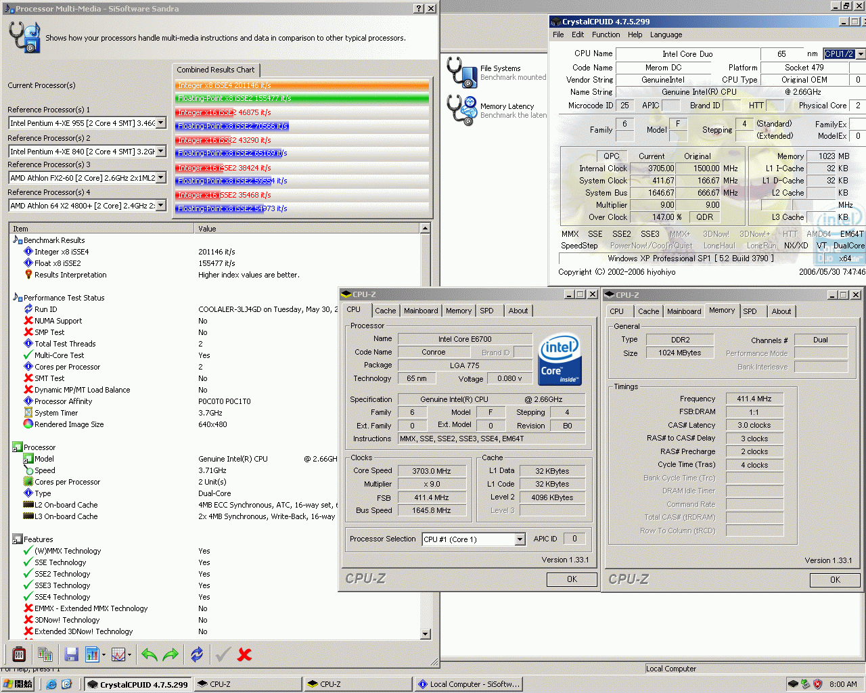The image size is (866, 693).
Task: Click the Windows Start button labeled 開始
Action: coord(18,684)
